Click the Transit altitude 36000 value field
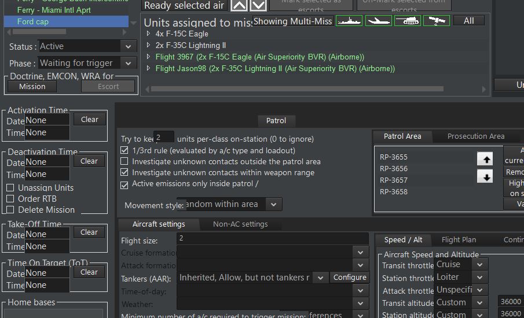Screen dimensions: 524x318 point(511,301)
